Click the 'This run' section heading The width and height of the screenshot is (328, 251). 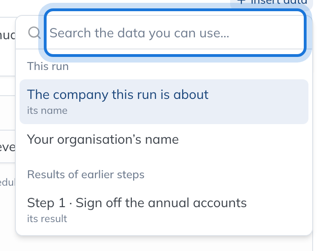click(x=48, y=66)
